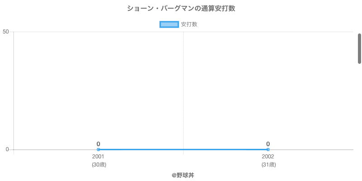Viewport: 362px width, 181px height.
Task: Click the 2001 data point marker
Action: pos(98,149)
